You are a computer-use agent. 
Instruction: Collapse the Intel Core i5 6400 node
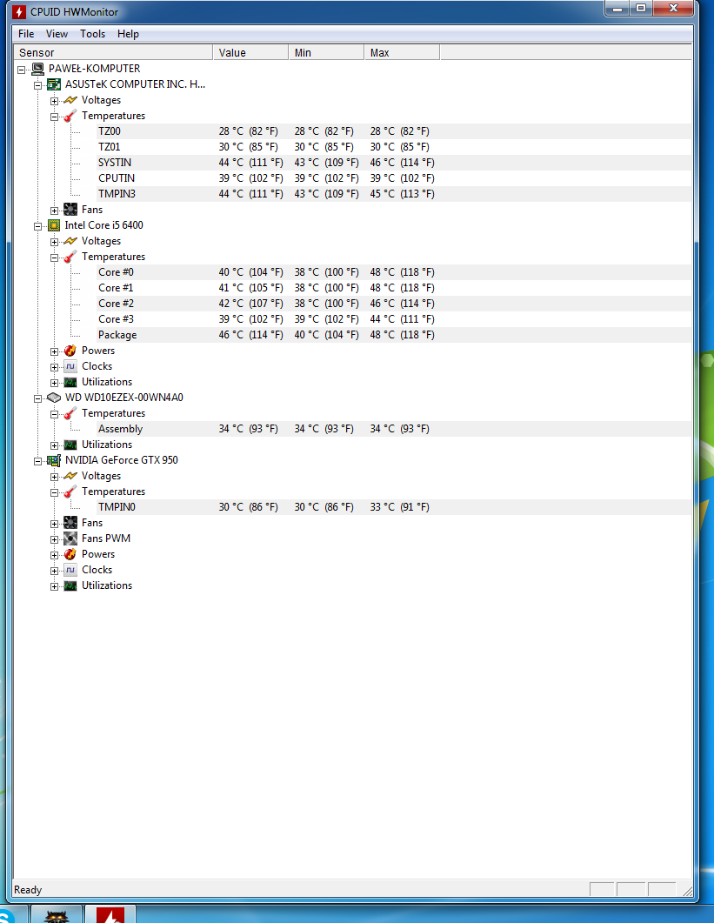[37, 226]
